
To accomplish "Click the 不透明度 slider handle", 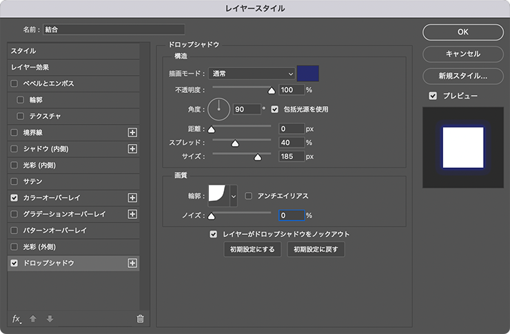I will [x=271, y=90].
